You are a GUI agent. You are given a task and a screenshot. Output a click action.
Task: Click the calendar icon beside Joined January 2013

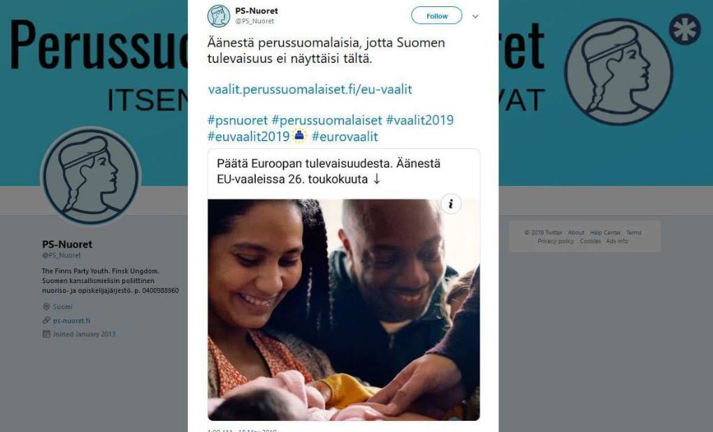tap(46, 334)
